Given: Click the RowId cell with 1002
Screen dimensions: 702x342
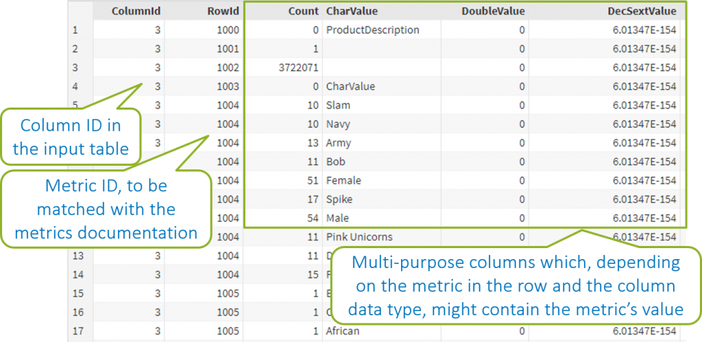Looking at the screenshot, I should point(226,68).
